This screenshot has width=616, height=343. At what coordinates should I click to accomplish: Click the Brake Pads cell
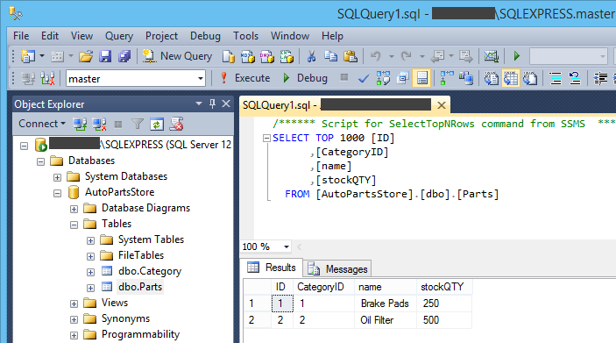coord(385,304)
